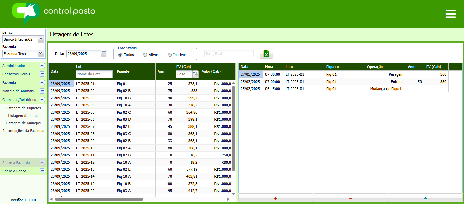Click the Control Pasto cow logo
Viewport: 464px width, 204px height.
coord(26,14)
